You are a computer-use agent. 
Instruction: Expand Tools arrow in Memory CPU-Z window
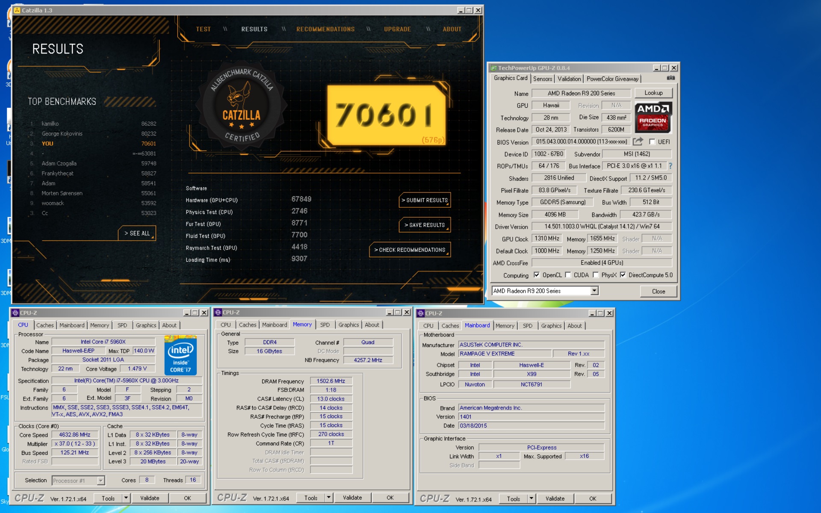329,498
